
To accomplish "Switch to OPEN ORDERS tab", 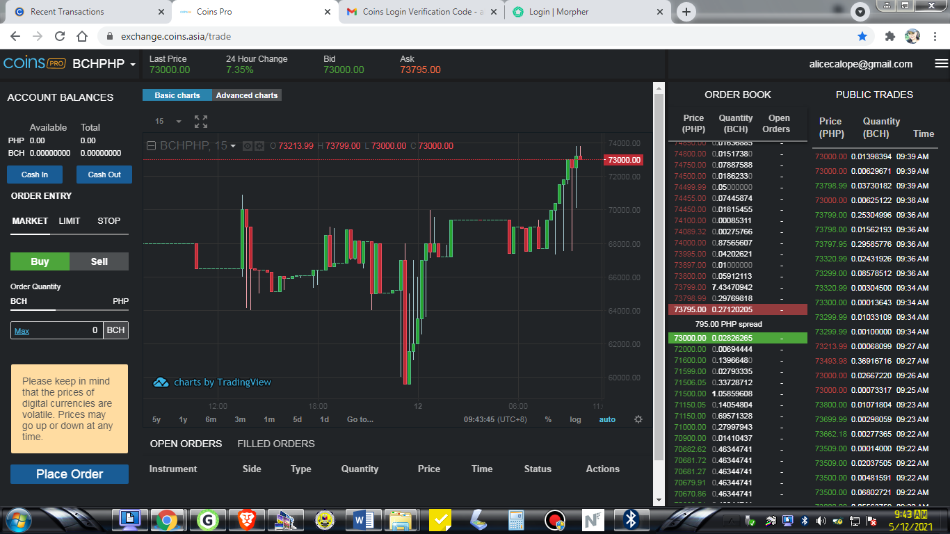I will tap(186, 444).
